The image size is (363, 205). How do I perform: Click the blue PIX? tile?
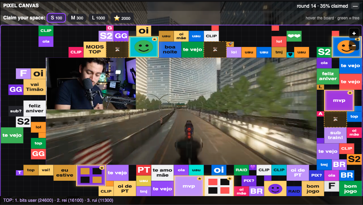[316, 175]
